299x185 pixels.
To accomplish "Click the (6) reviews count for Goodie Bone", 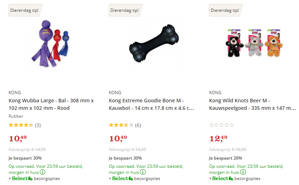I will [x=138, y=125].
